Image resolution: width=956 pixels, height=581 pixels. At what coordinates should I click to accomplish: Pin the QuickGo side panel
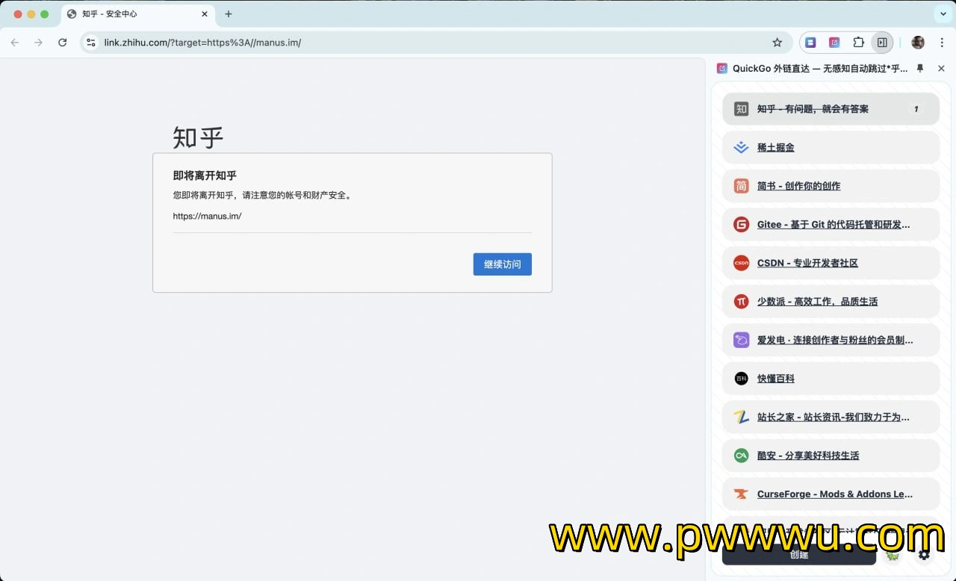click(x=920, y=68)
